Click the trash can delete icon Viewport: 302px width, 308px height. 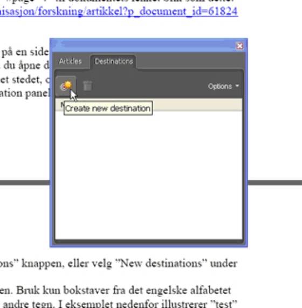pos(87,86)
